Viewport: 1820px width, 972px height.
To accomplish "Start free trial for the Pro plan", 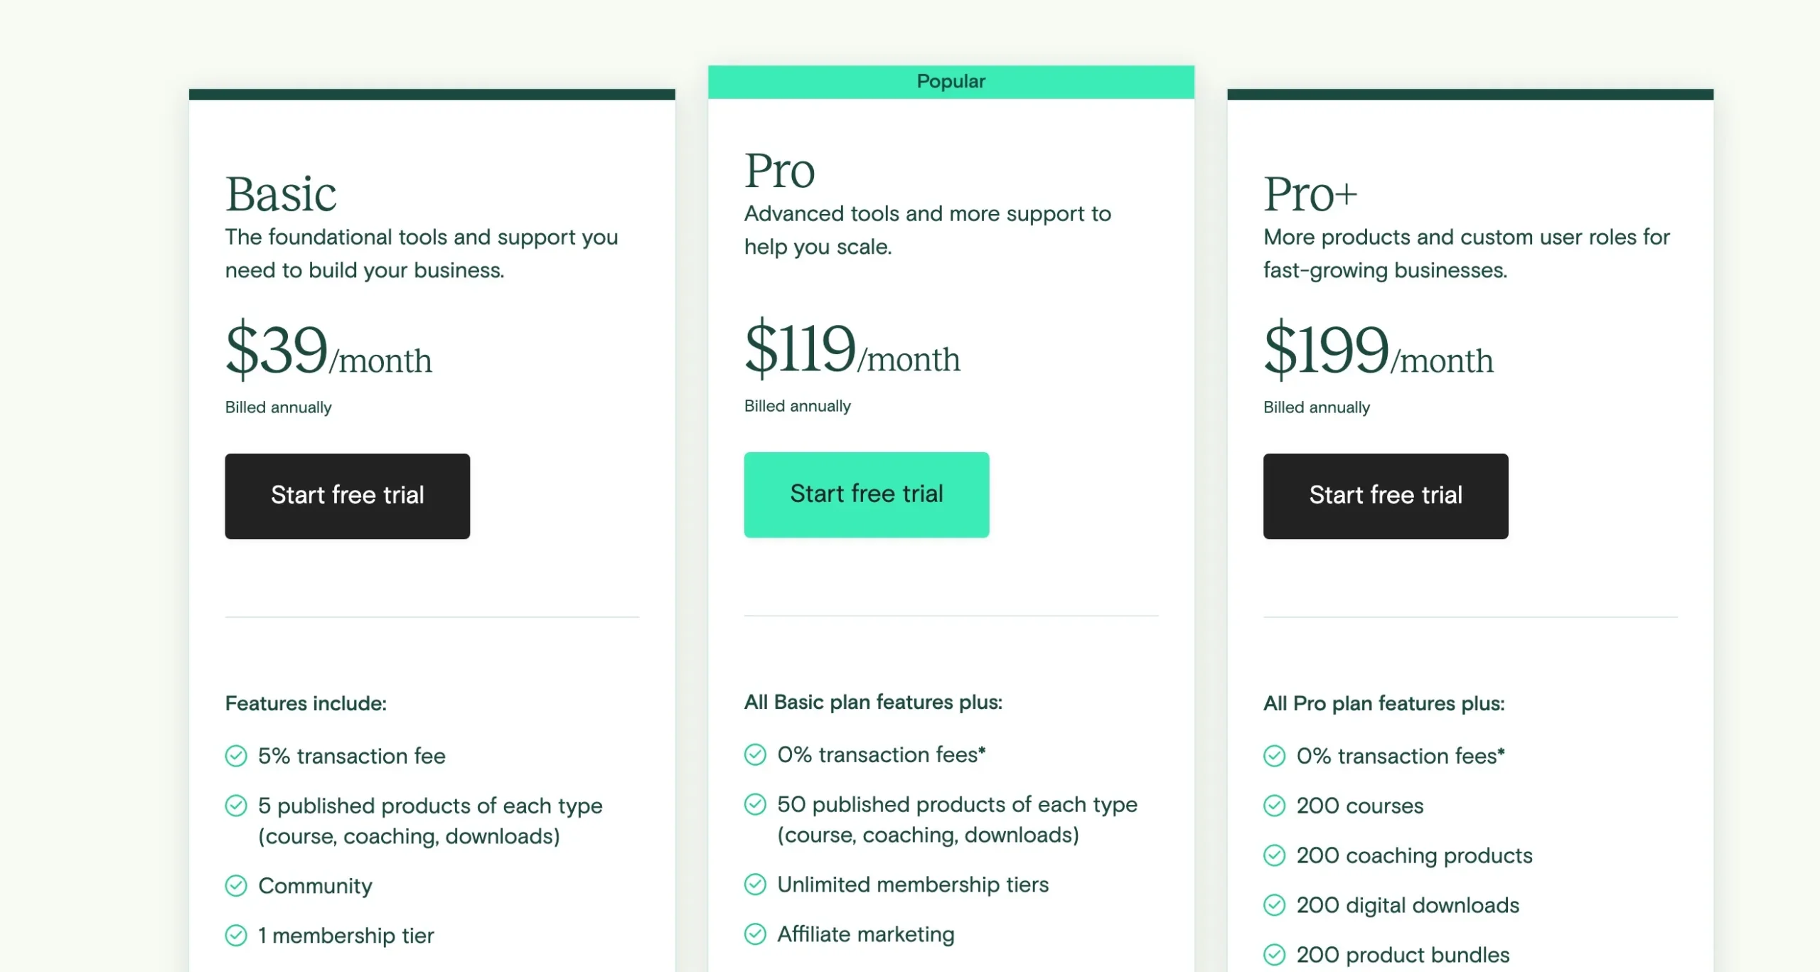I will 866,494.
